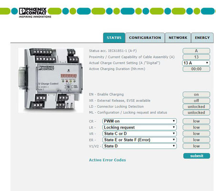This screenshot has height=191, width=216.
Task: Click the submit button
Action: click(196, 156)
